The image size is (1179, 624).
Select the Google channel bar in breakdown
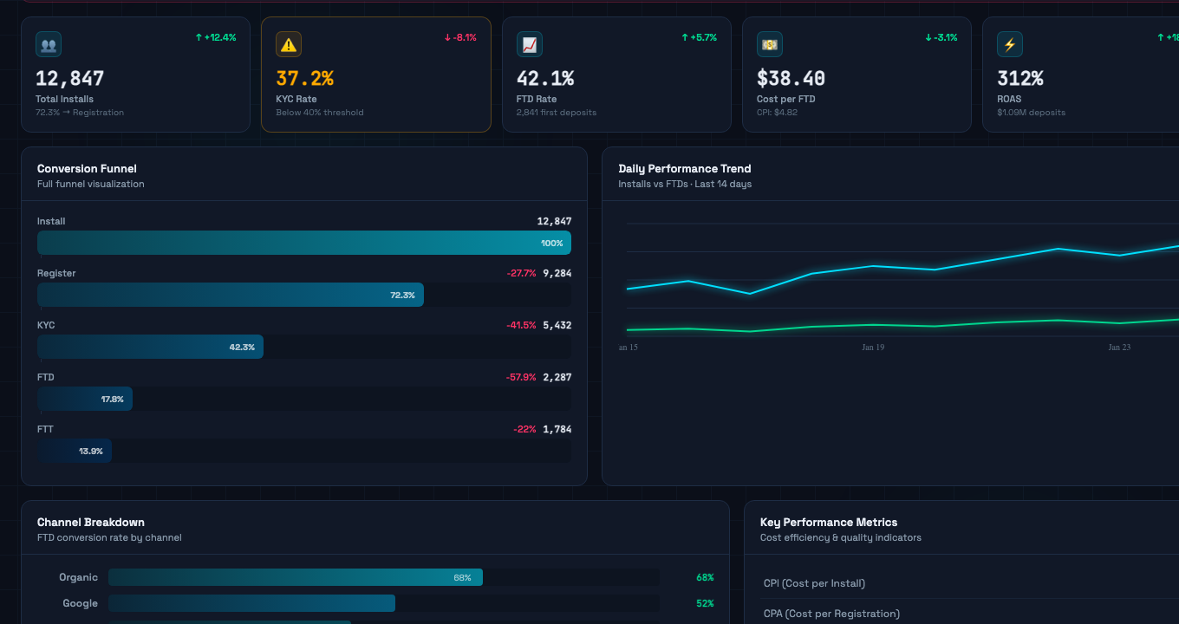[x=251, y=603]
